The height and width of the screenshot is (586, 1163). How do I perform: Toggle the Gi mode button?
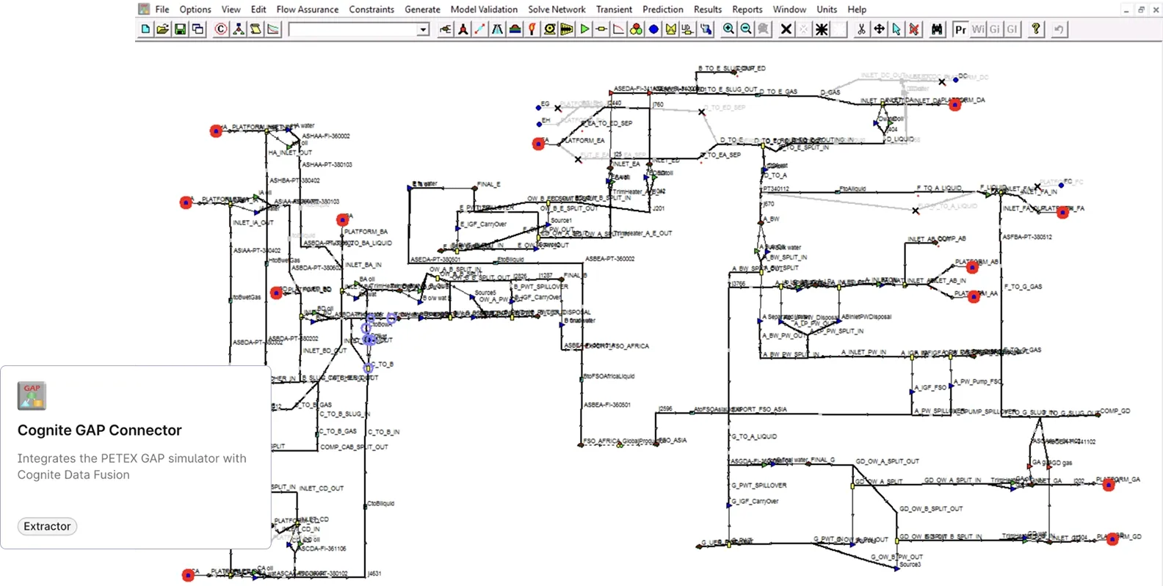point(995,29)
